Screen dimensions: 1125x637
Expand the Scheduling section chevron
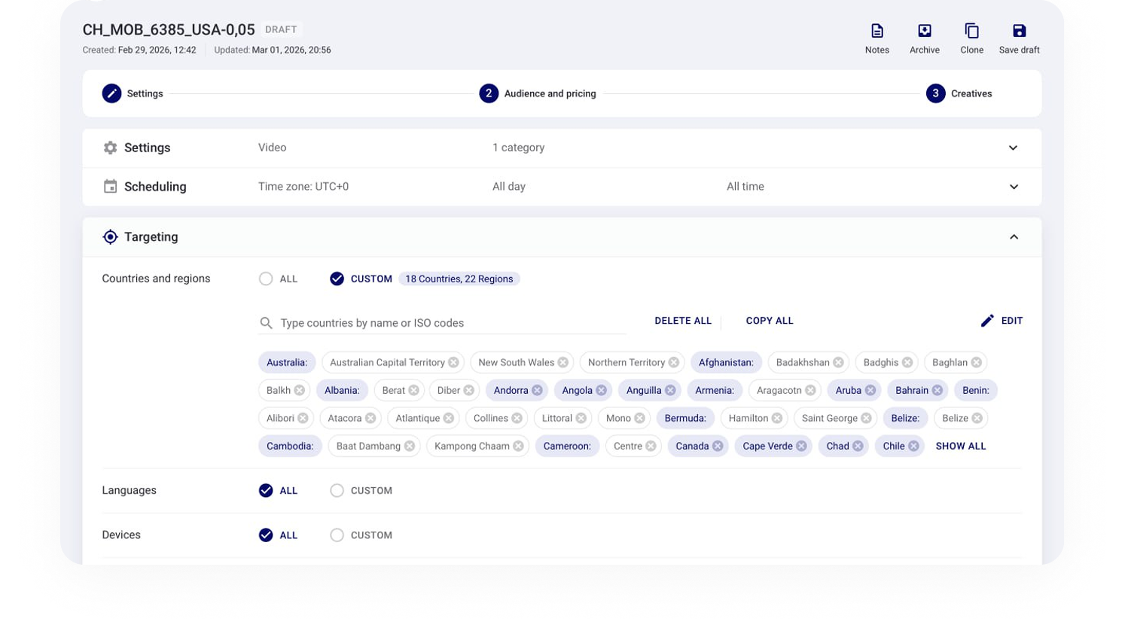[1013, 187]
